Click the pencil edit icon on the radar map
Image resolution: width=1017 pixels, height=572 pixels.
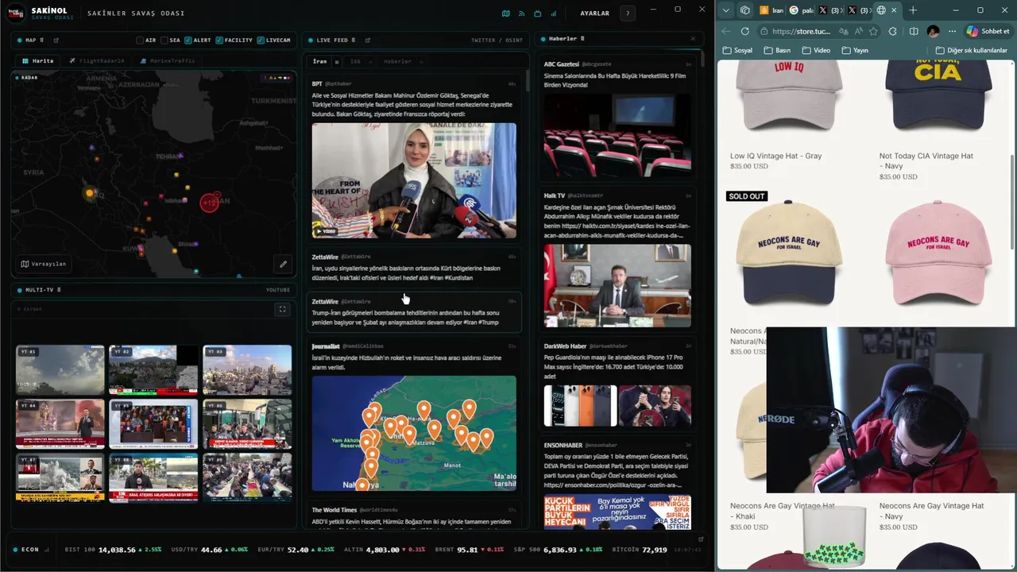point(283,264)
